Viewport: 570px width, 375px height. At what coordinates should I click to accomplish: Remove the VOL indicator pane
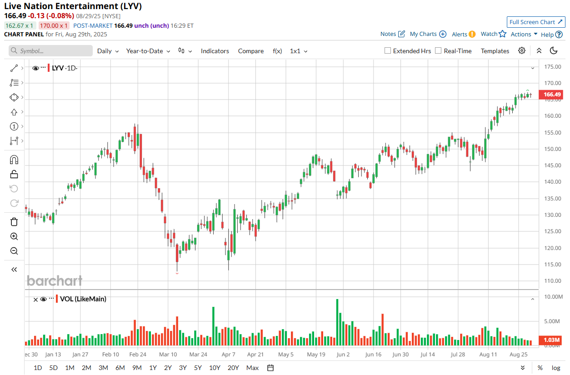35,299
